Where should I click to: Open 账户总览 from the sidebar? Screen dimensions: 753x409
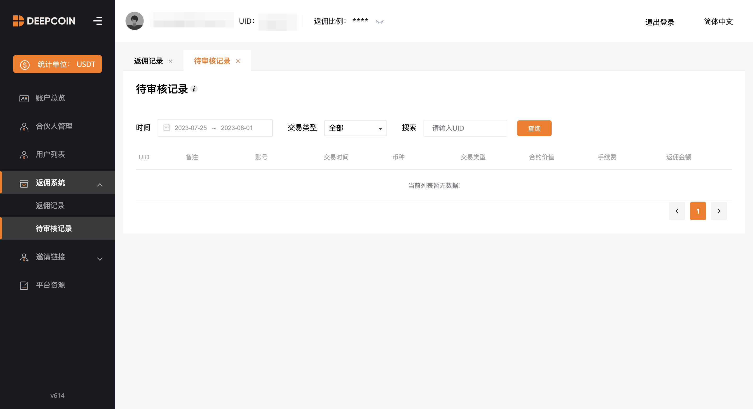(x=50, y=98)
